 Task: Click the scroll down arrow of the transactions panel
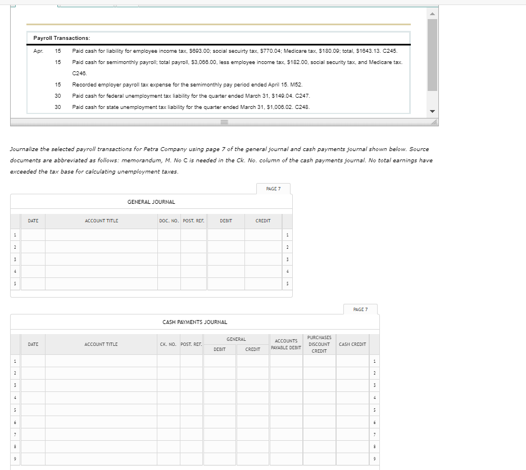[x=432, y=111]
